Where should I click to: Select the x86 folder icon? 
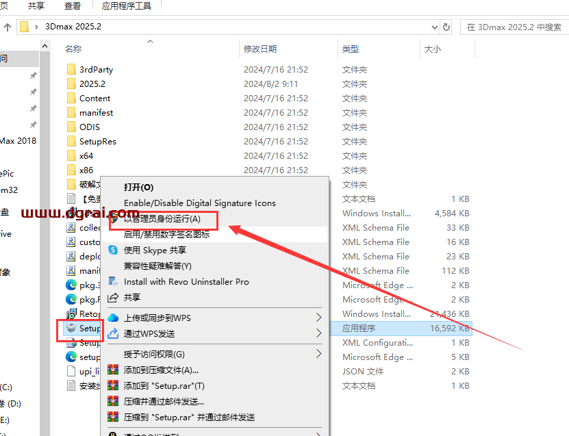tap(71, 170)
